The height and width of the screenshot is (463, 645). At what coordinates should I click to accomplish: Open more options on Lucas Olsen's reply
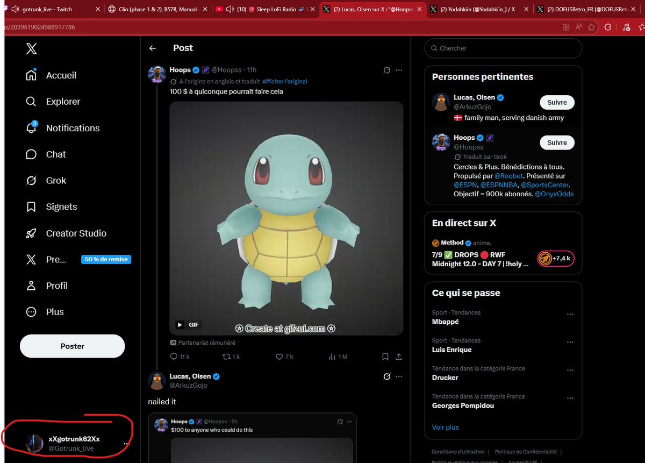point(399,377)
